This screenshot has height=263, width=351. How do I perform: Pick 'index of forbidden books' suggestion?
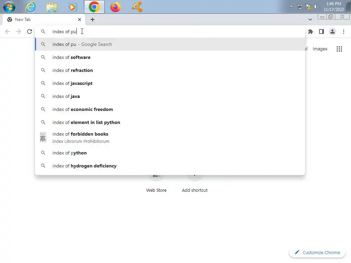coord(170,137)
